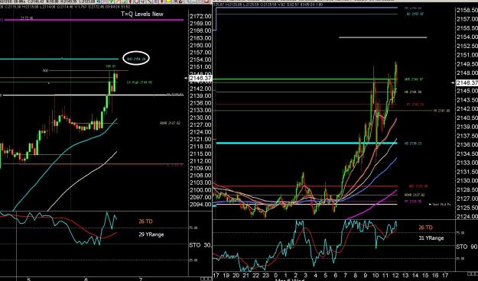Select the grey horizontal line in right chart
Viewport: 478px width, 281px height.
click(x=383, y=37)
